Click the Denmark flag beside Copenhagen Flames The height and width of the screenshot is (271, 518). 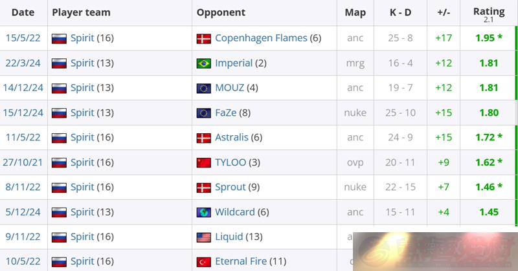[203, 39]
